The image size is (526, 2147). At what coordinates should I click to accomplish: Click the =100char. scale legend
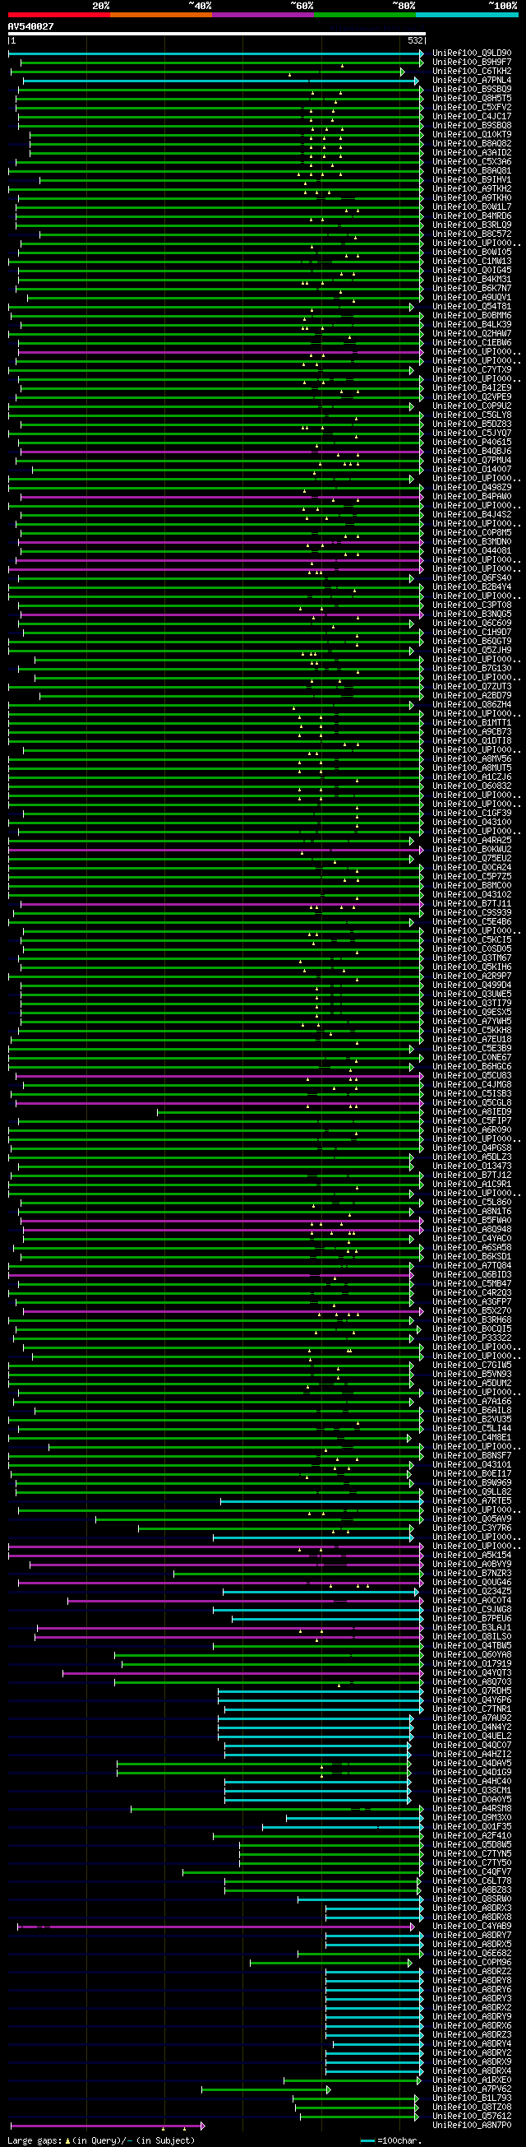coord(391,2140)
